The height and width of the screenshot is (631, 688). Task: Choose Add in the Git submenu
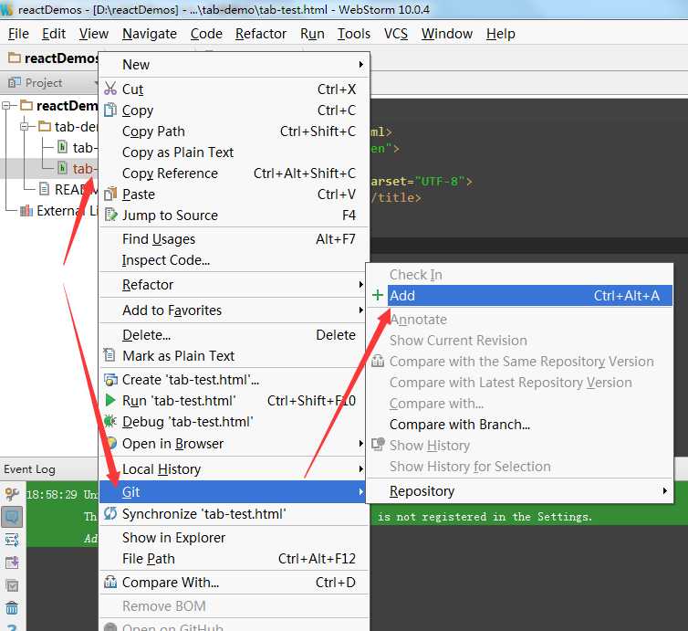[x=519, y=296]
